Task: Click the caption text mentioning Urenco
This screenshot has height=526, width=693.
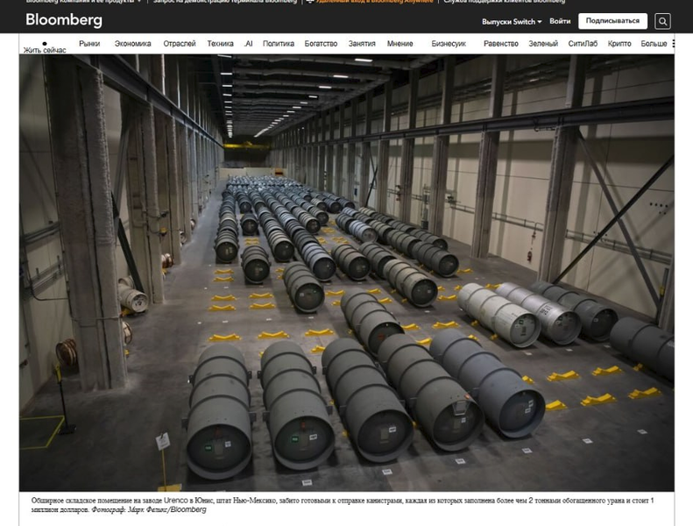Action: coord(343,505)
